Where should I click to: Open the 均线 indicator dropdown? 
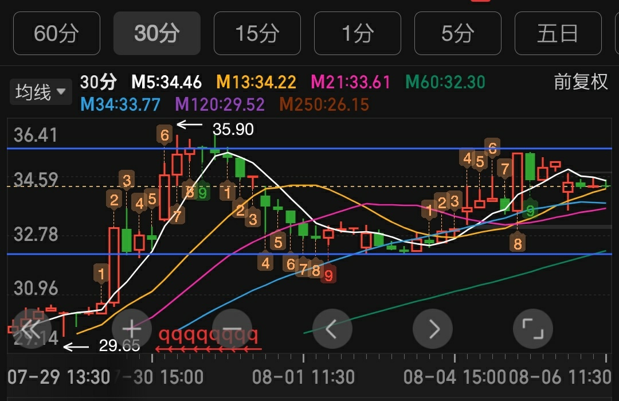coord(41,92)
